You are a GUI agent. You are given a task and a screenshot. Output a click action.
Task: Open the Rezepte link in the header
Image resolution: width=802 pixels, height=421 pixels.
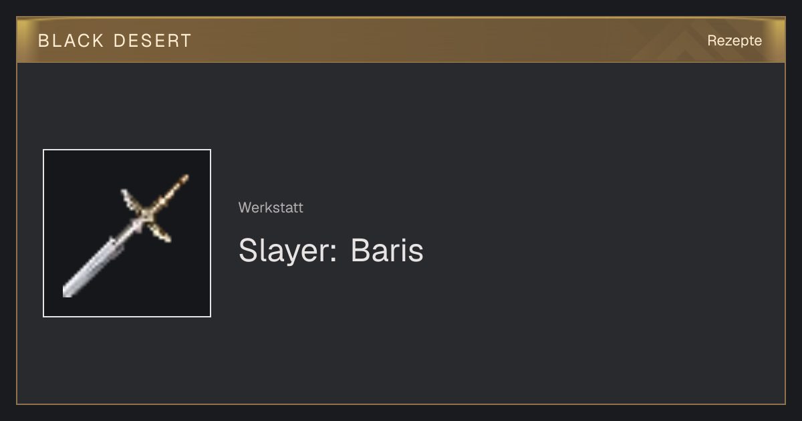coord(734,40)
